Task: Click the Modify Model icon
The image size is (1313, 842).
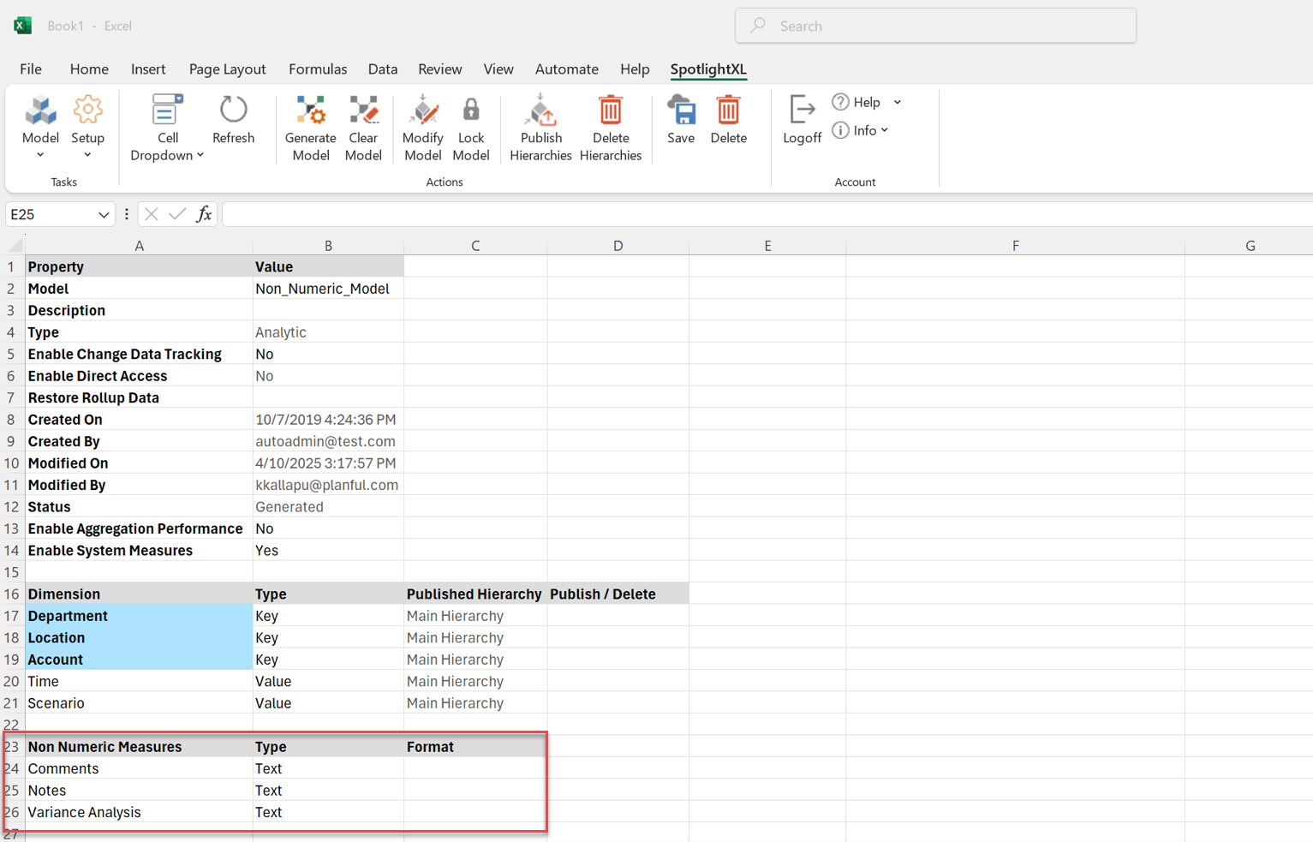Action: coord(423,110)
